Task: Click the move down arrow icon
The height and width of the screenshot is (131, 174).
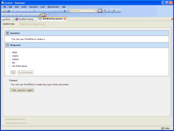Action: (x=30, y=15)
